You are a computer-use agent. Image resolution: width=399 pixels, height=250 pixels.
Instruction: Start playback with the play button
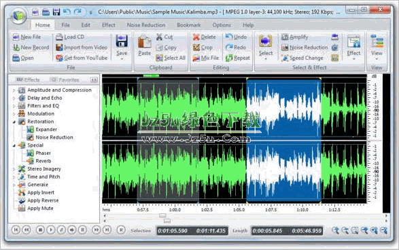[x=50, y=230]
